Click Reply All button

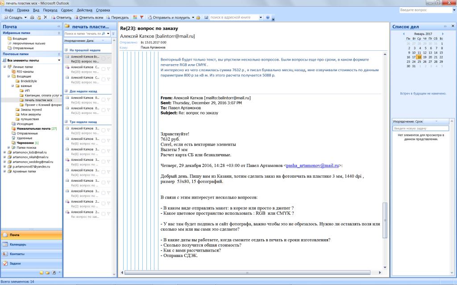pos(89,17)
